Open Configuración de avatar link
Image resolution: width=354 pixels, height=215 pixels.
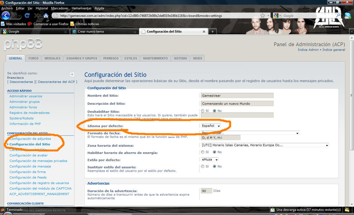tap(28, 155)
